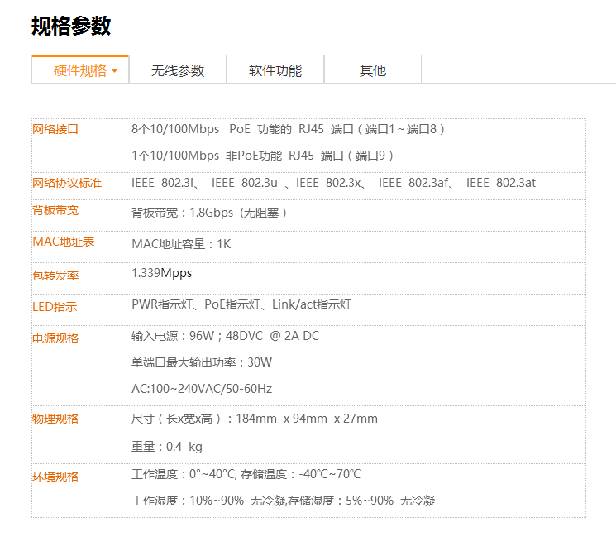Click the MAC地址表 row label
The height and width of the screenshot is (551, 616).
coord(63,242)
